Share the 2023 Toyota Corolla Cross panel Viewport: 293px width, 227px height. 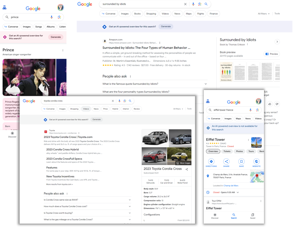click(187, 169)
